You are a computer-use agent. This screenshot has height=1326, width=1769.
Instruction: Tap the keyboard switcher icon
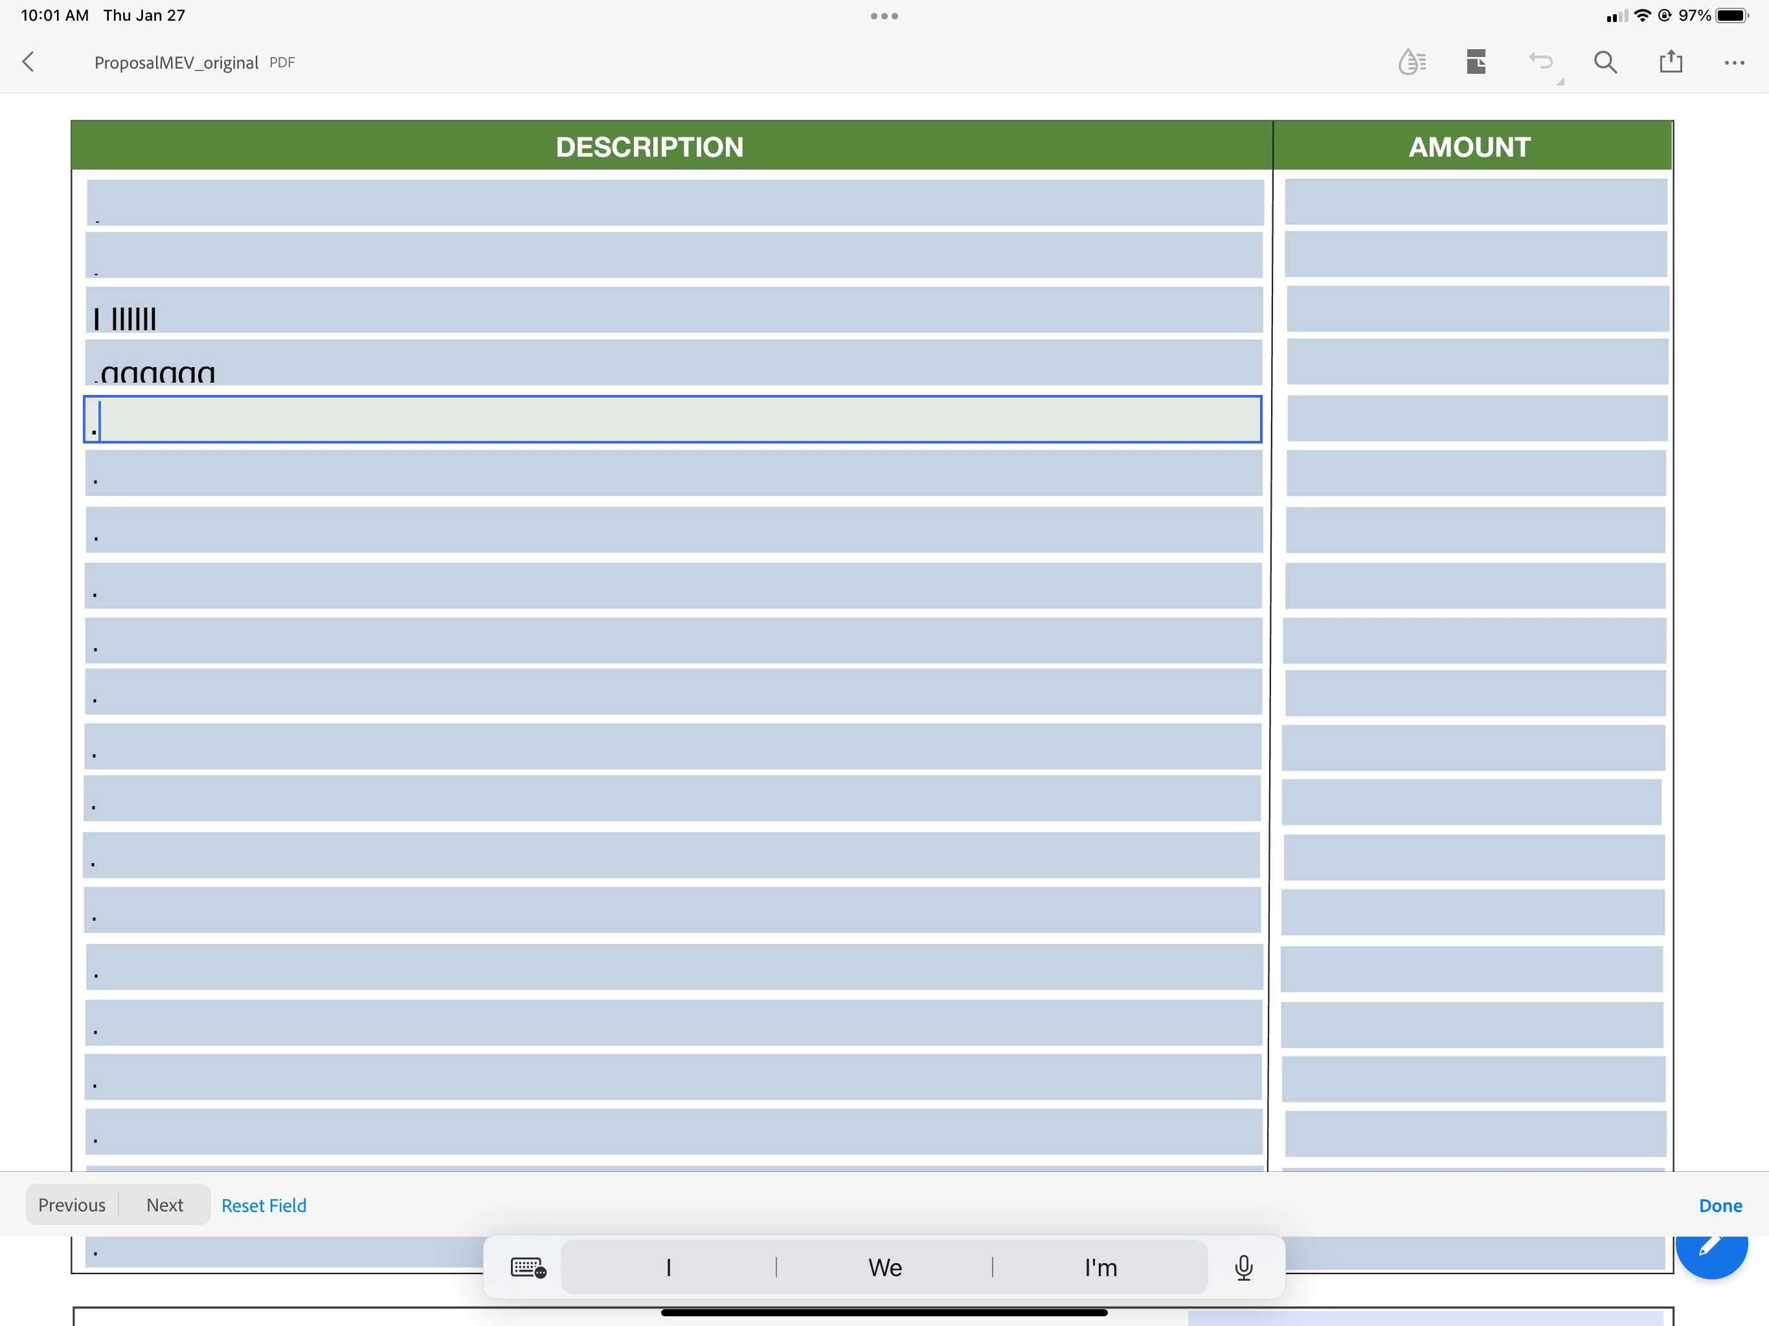tap(528, 1268)
